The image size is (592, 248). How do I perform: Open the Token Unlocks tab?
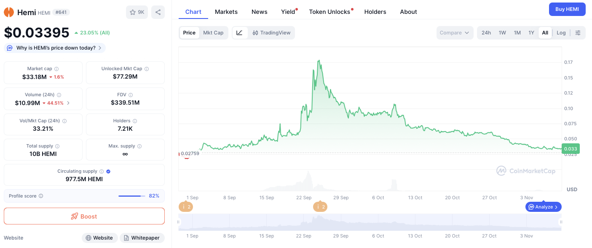[x=329, y=12]
